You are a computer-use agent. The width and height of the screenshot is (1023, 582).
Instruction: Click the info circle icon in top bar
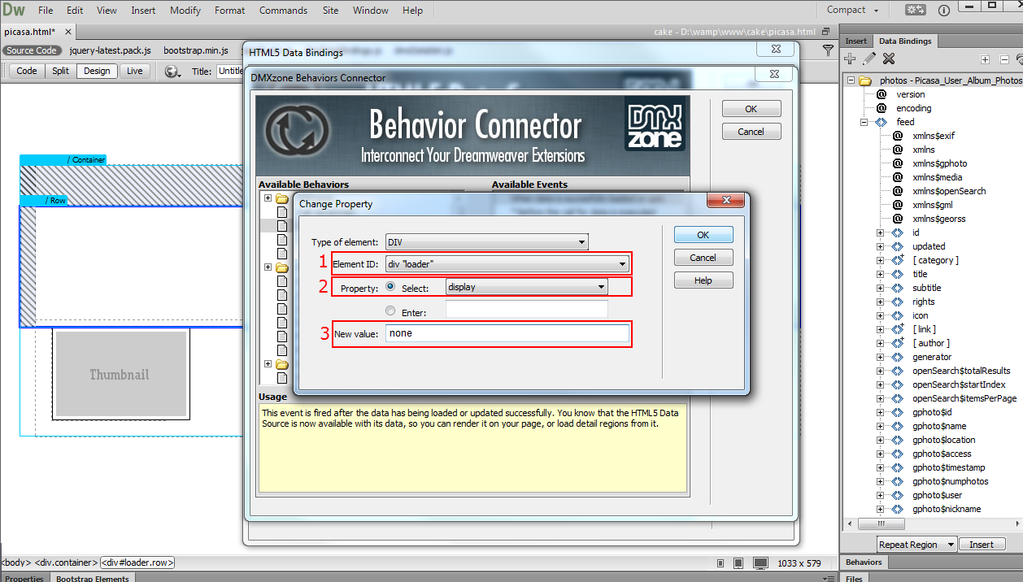point(943,11)
